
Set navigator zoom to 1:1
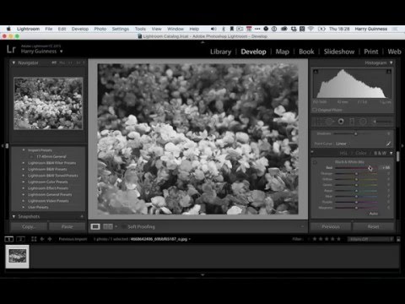point(70,62)
